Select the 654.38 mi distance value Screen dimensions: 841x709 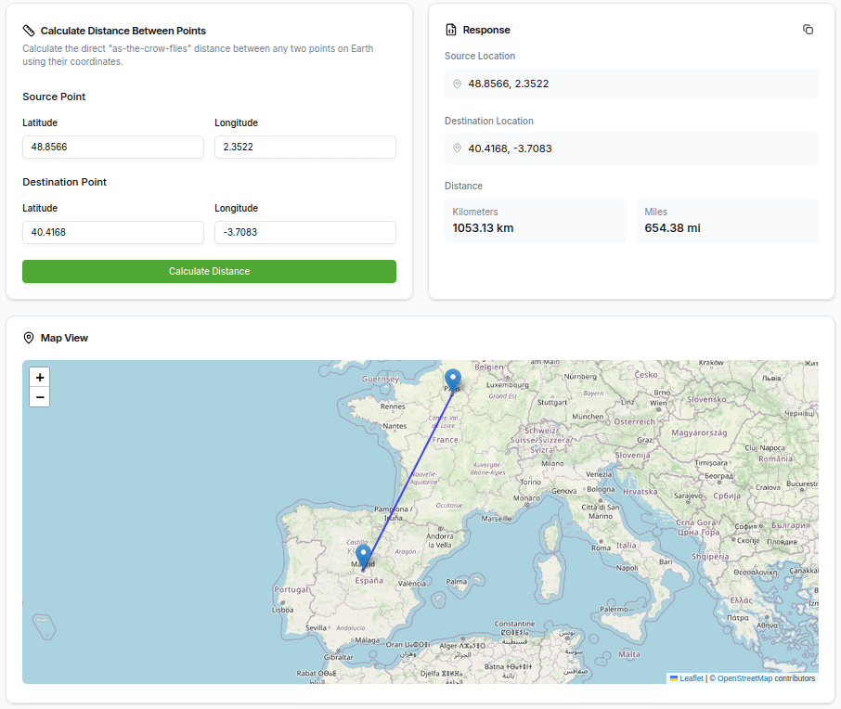coord(672,228)
